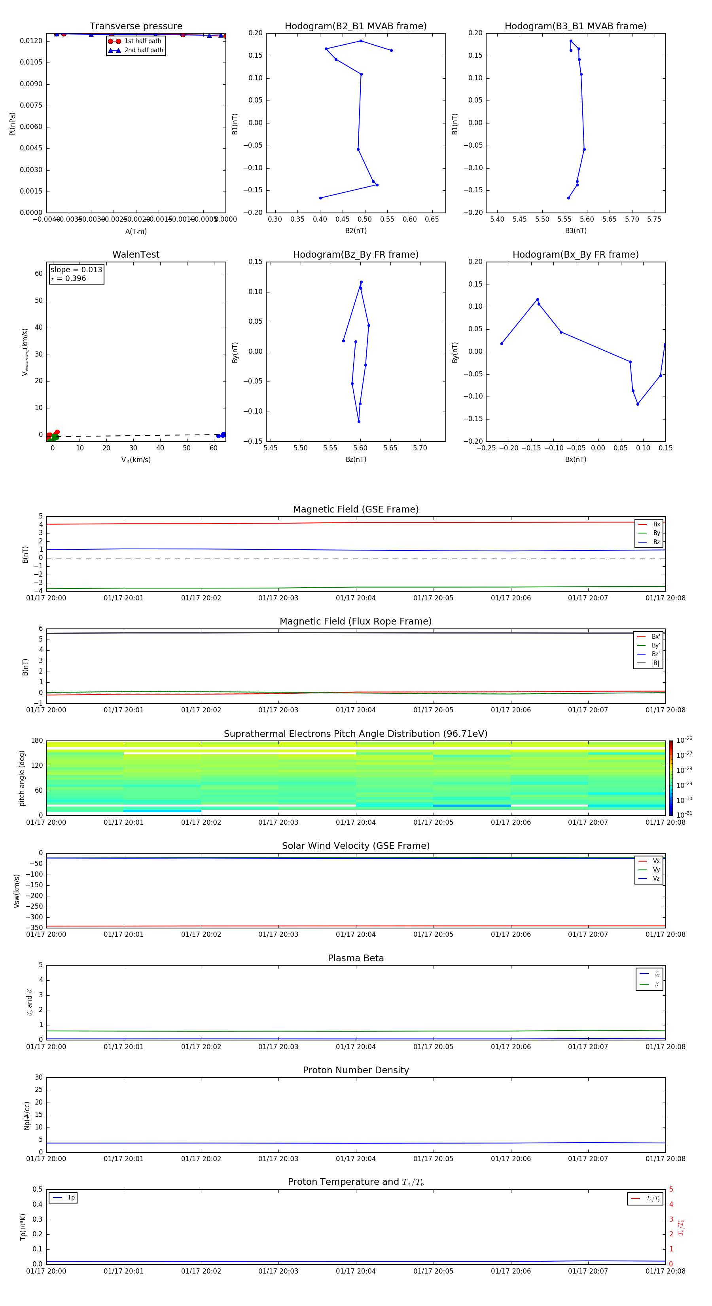Image resolution: width=712 pixels, height=1306 pixels.
Task: Click the "Tp" legend entry
Action: (x=63, y=1198)
